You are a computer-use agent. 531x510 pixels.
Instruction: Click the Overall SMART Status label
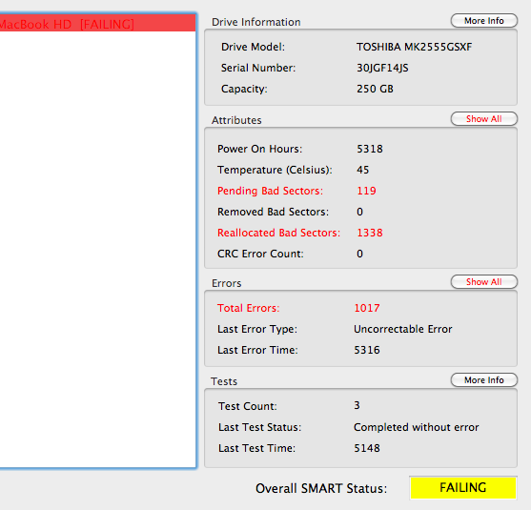coord(321,488)
